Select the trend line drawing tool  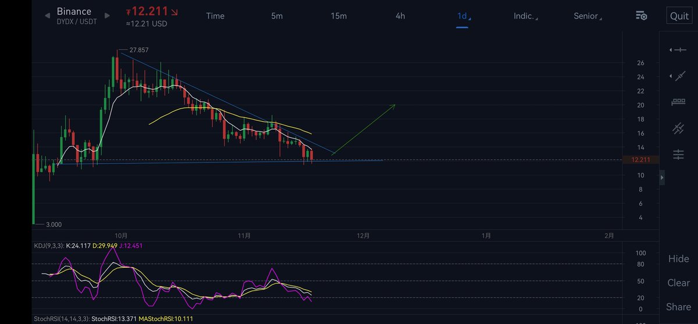coord(678,76)
